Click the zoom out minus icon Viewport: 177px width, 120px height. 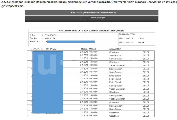[83, 18]
